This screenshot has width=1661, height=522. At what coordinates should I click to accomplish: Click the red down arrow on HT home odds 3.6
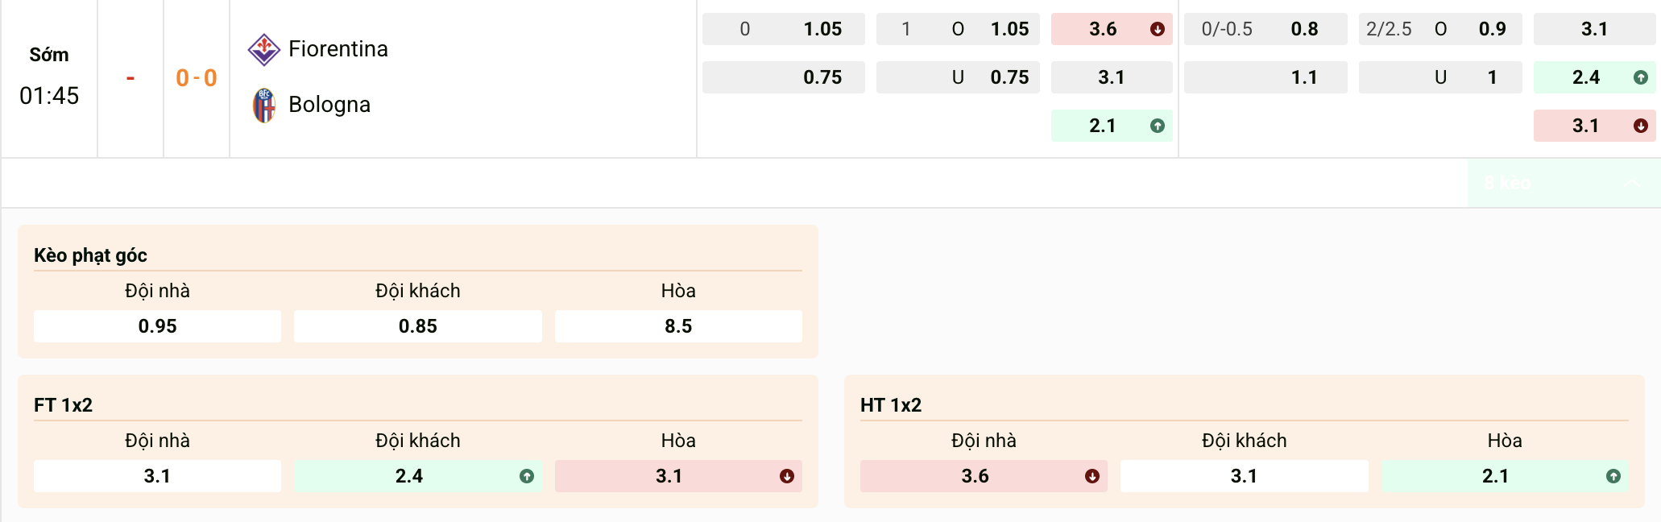click(x=1094, y=476)
